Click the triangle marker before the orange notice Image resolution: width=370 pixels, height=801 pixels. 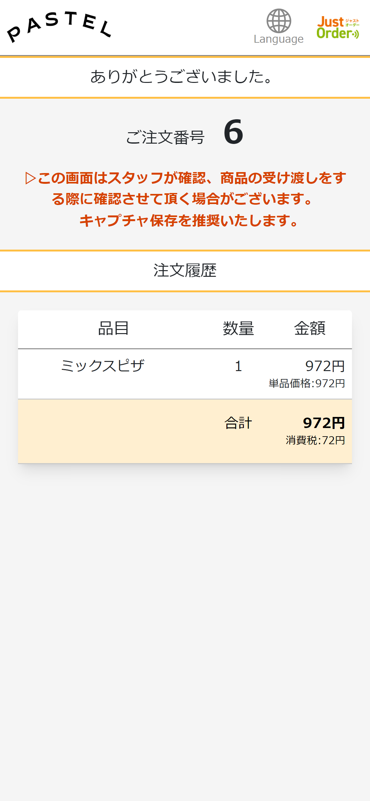pos(30,178)
